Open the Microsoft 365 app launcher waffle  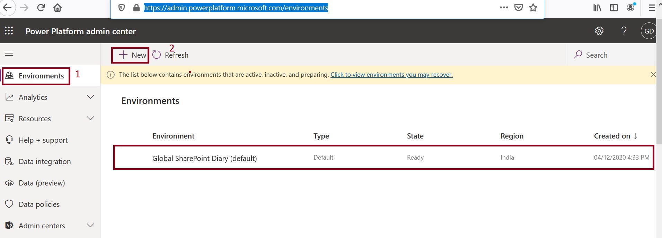pos(9,31)
